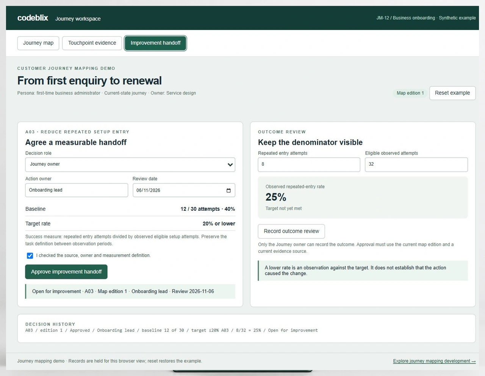Click the Open for improvement status banner
This screenshot has width=485, height=376.
coord(130,291)
